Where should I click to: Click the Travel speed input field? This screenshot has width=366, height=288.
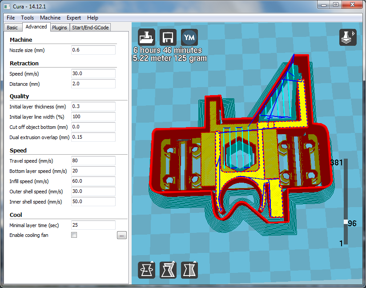point(93,161)
